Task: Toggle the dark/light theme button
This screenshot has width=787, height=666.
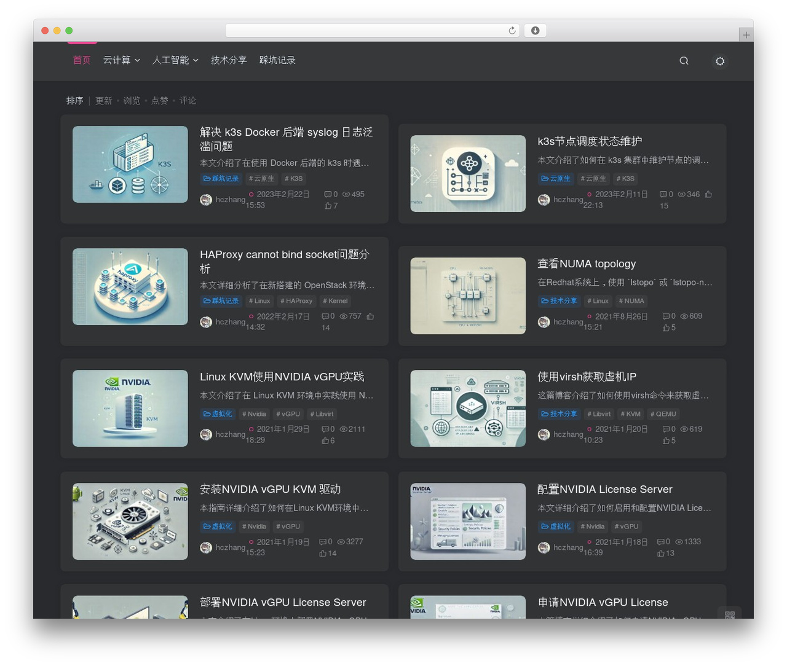Action: [720, 61]
